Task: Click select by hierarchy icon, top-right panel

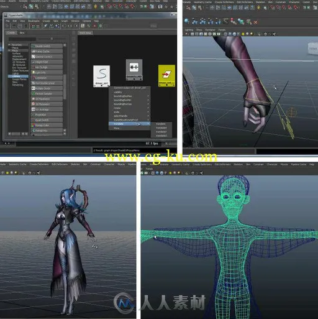Action: pyautogui.click(x=188, y=7)
